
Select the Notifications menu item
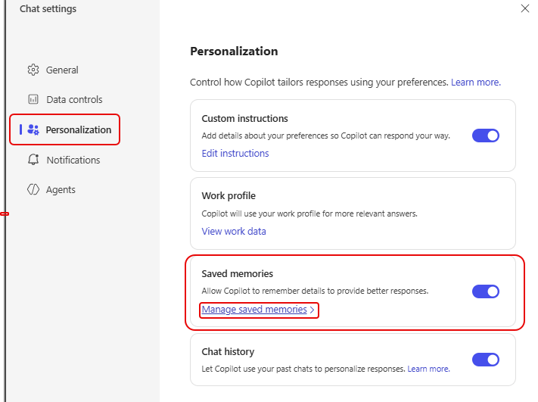coord(73,160)
